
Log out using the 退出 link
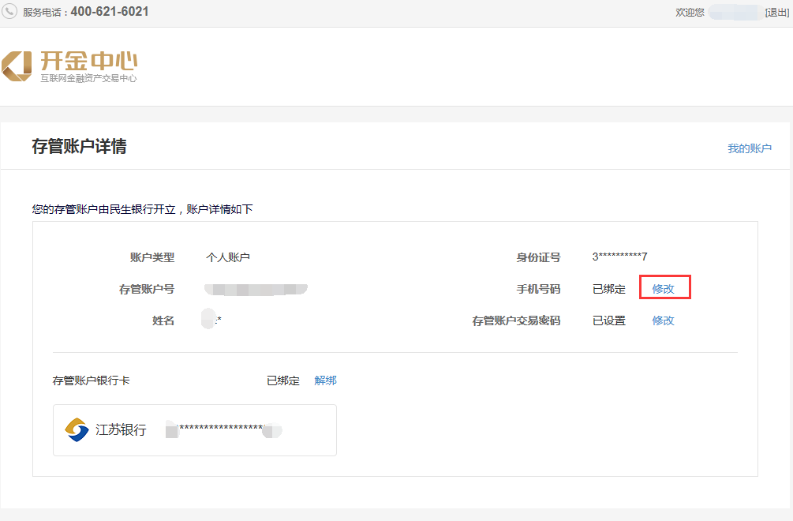[x=776, y=13]
